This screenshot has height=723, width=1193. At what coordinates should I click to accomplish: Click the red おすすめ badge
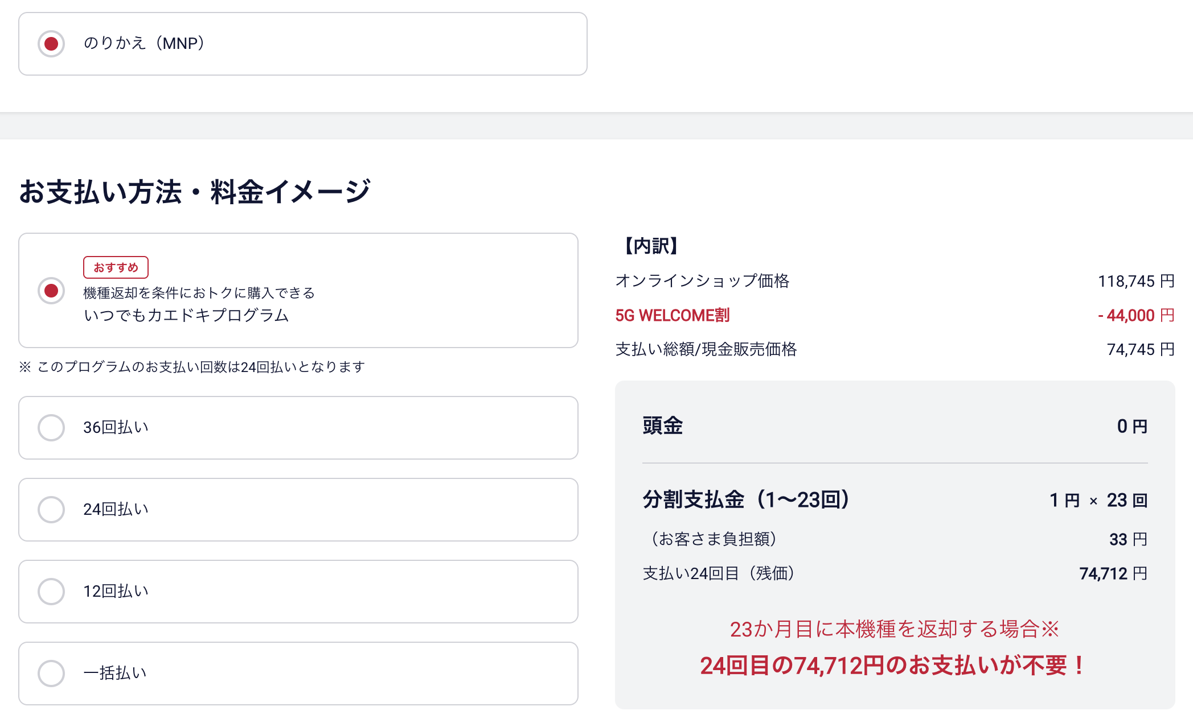click(x=116, y=267)
